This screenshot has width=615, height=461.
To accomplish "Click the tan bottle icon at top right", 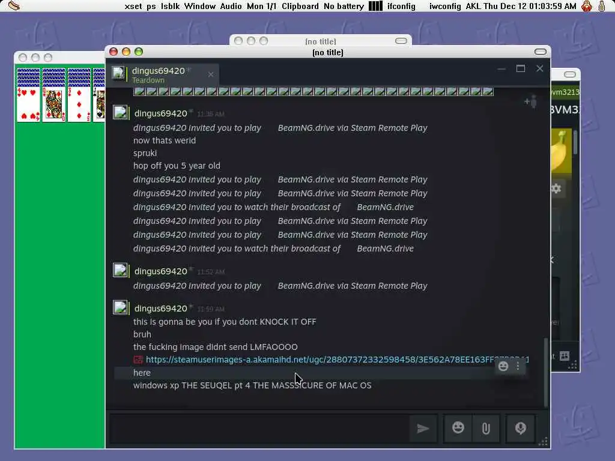I will click(602, 6).
